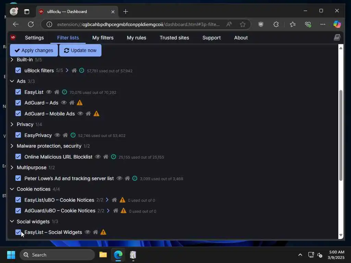Open EasyPrivacy home icon
The width and height of the screenshot is (351, 263).
coord(65,135)
